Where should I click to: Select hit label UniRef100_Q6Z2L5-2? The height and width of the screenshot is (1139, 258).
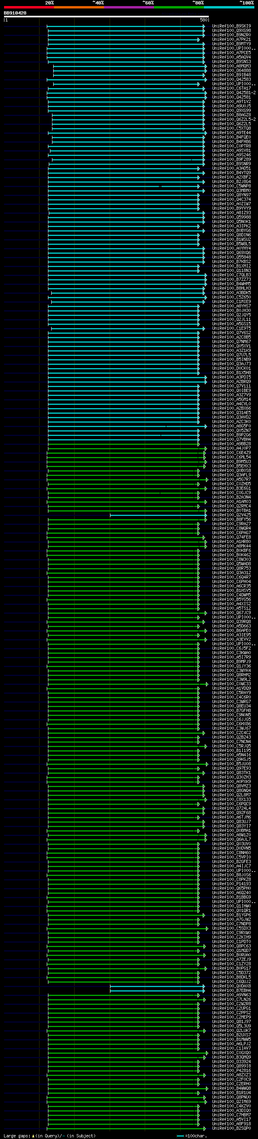(x=234, y=119)
